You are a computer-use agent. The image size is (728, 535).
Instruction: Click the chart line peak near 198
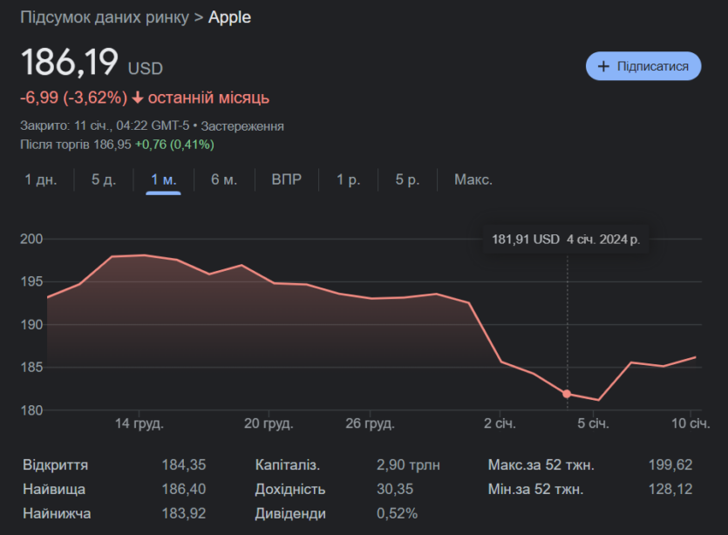coord(145,255)
